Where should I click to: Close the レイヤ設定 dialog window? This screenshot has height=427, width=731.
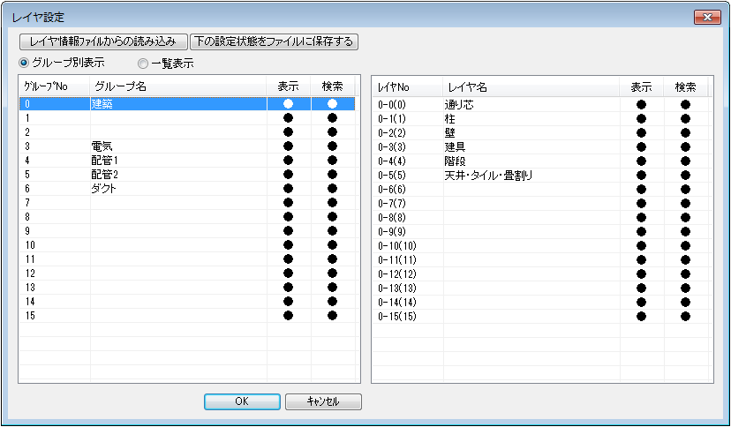tap(706, 18)
